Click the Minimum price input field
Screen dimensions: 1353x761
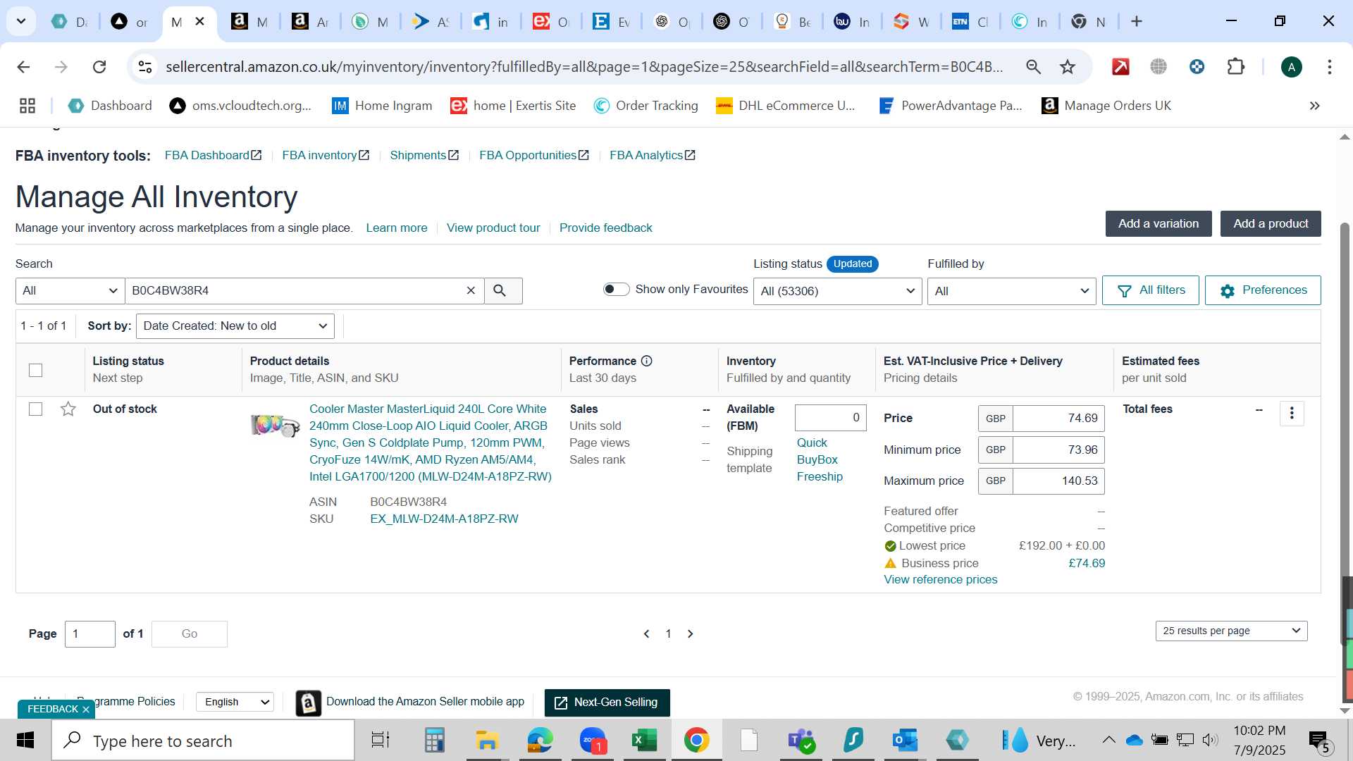coord(1058,450)
